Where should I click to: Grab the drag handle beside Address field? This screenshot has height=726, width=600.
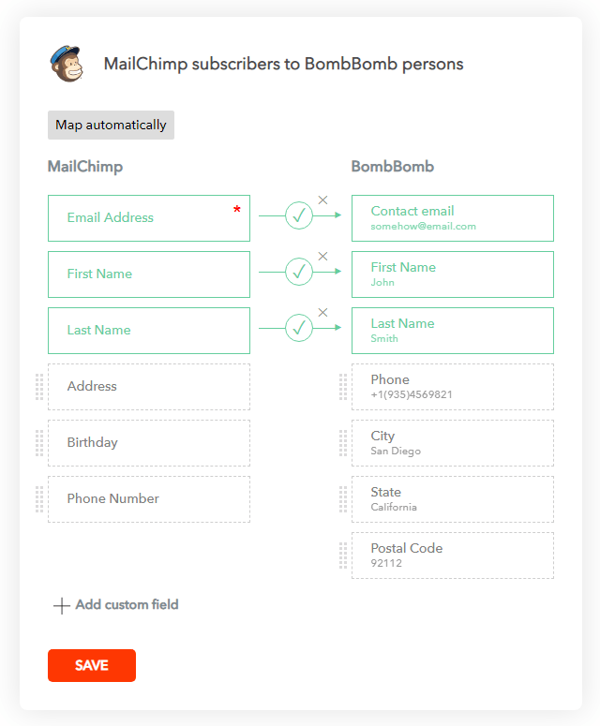[x=39, y=387]
